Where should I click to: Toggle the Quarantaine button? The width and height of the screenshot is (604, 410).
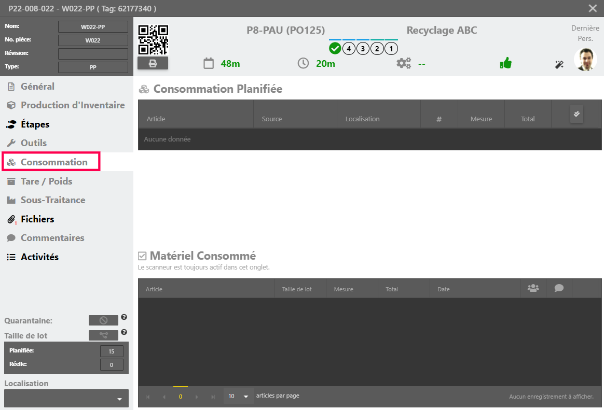[x=103, y=320]
